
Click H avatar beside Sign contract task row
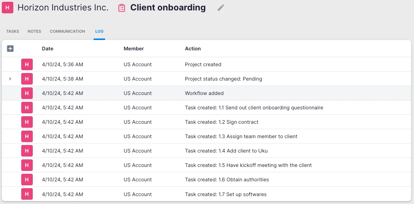pyautogui.click(x=27, y=122)
